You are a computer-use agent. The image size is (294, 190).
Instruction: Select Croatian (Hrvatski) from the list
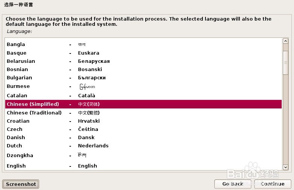tap(18, 121)
